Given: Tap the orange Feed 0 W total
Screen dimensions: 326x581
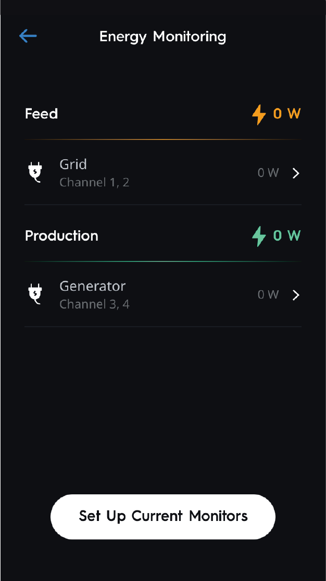Looking at the screenshot, I should click(x=287, y=114).
